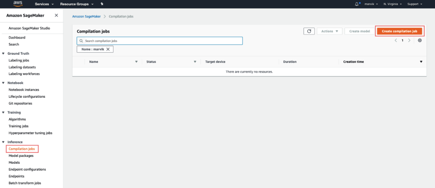Viewport: 435px width, 188px height.
Task: Open the N. Virginia region selector
Action: (x=393, y=4)
